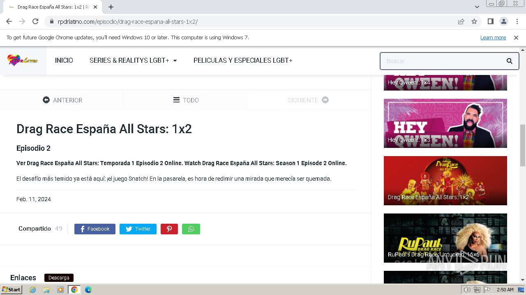Click the 2:50 AM taskbar clock
The image size is (526, 295).
(x=505, y=290)
